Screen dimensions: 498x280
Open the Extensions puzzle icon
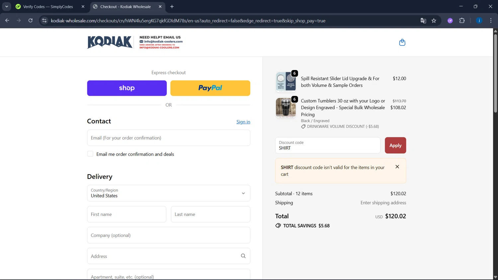coord(462,21)
